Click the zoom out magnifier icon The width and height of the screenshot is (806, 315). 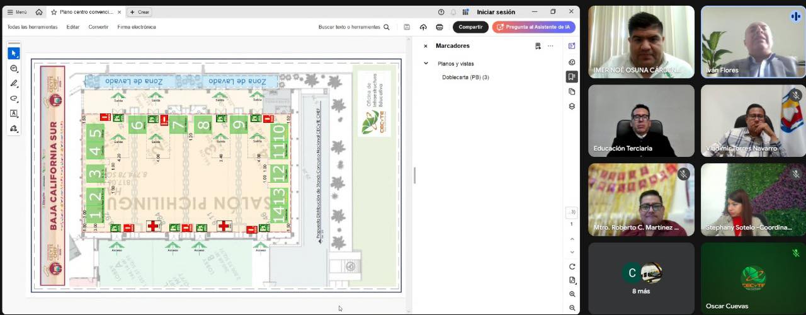(x=572, y=307)
